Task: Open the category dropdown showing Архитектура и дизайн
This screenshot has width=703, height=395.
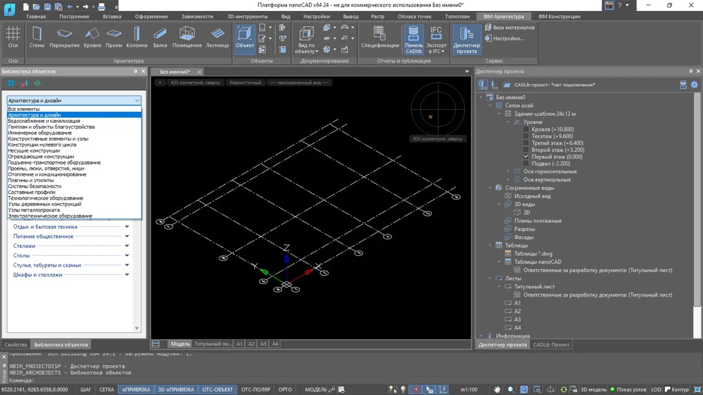Action: pyautogui.click(x=137, y=100)
